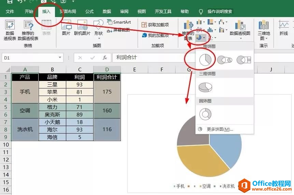
Task: Choose the 2-D pie chart
Action: [206, 60]
